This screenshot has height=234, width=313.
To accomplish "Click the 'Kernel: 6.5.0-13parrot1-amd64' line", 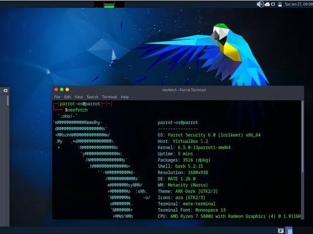I will [x=194, y=147].
